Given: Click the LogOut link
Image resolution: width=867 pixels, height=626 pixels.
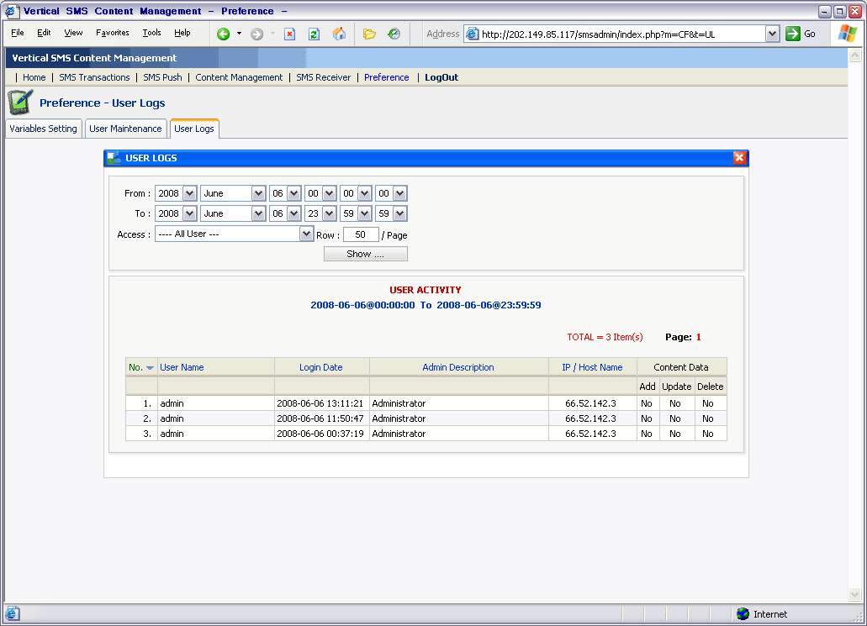Looking at the screenshot, I should pos(441,77).
